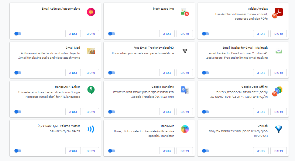Open details (פרטים) for block-taxes-img
This screenshot has height=161, width=295.
[185, 34]
